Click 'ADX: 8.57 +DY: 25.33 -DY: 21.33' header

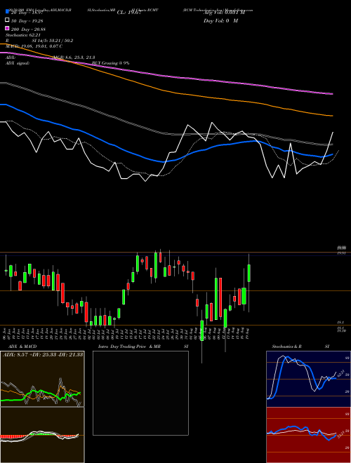pos(43,354)
